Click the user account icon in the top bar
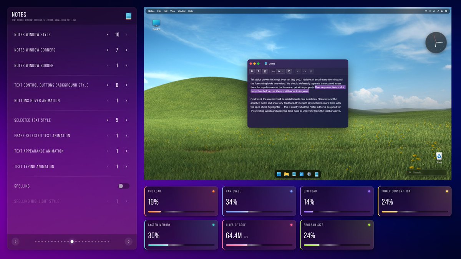Viewport: 461px width, 259px height. 446,11
